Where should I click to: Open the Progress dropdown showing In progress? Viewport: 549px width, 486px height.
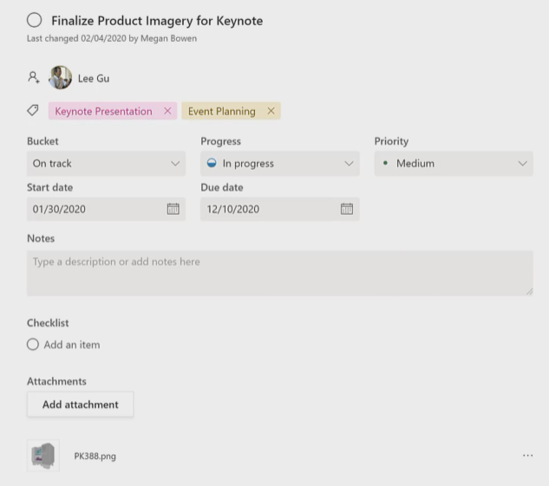(x=280, y=163)
